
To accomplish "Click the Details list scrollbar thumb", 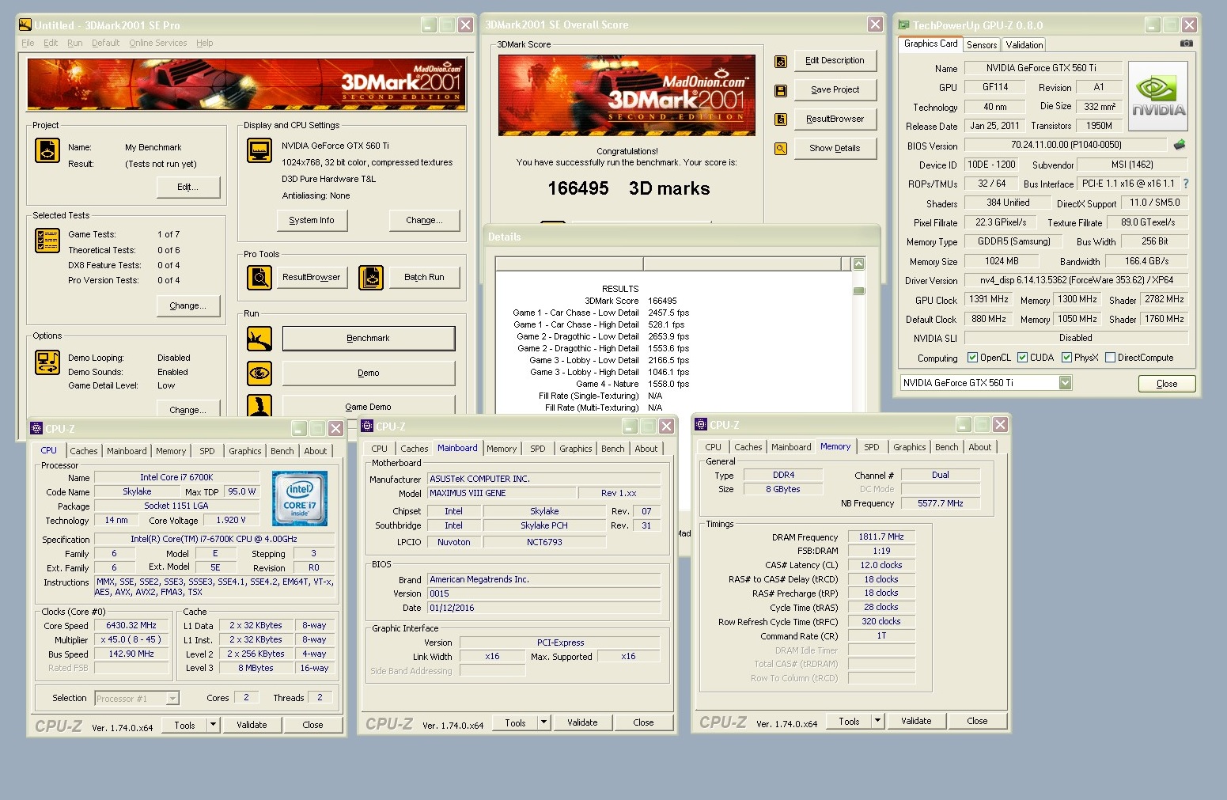I will click(858, 291).
